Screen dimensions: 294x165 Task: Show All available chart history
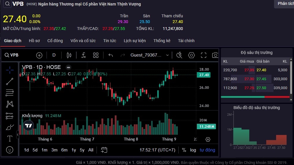click(x=91, y=150)
